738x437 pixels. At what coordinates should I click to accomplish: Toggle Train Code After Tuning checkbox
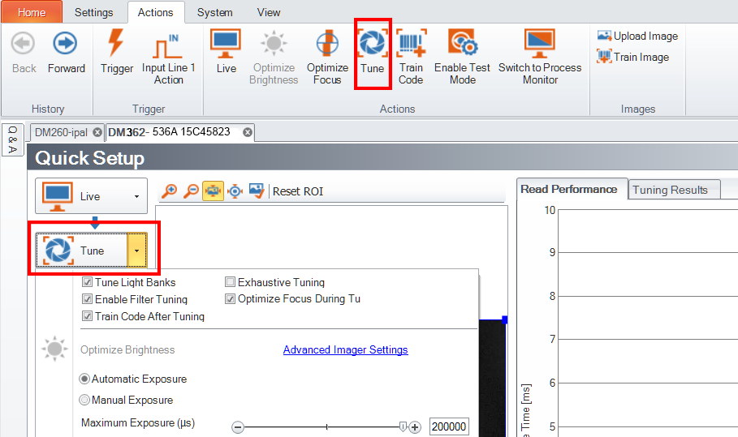(88, 317)
